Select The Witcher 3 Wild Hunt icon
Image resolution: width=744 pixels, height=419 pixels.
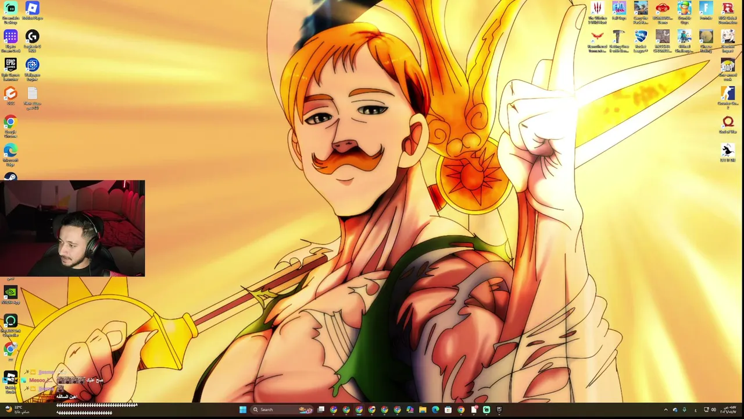597,13
